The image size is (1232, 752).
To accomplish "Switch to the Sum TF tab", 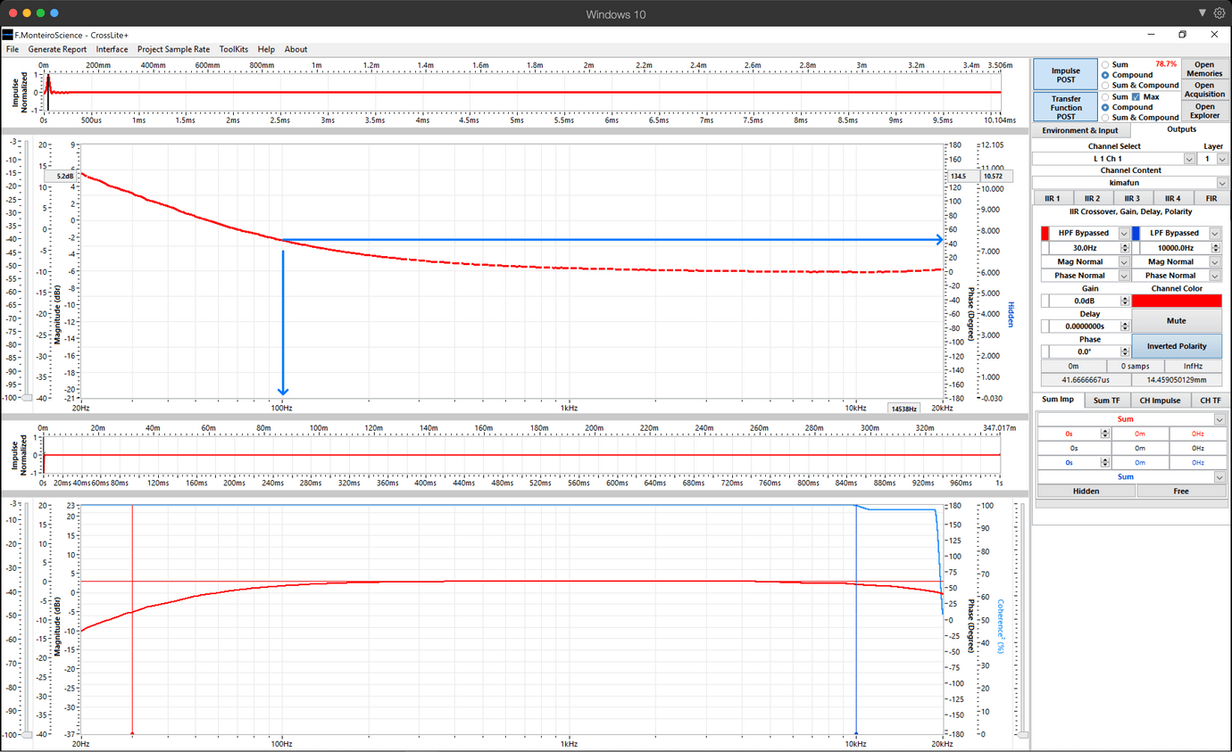I will [x=1106, y=401].
